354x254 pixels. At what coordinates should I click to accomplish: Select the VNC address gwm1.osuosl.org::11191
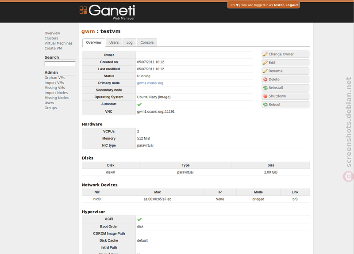pyautogui.click(x=156, y=112)
